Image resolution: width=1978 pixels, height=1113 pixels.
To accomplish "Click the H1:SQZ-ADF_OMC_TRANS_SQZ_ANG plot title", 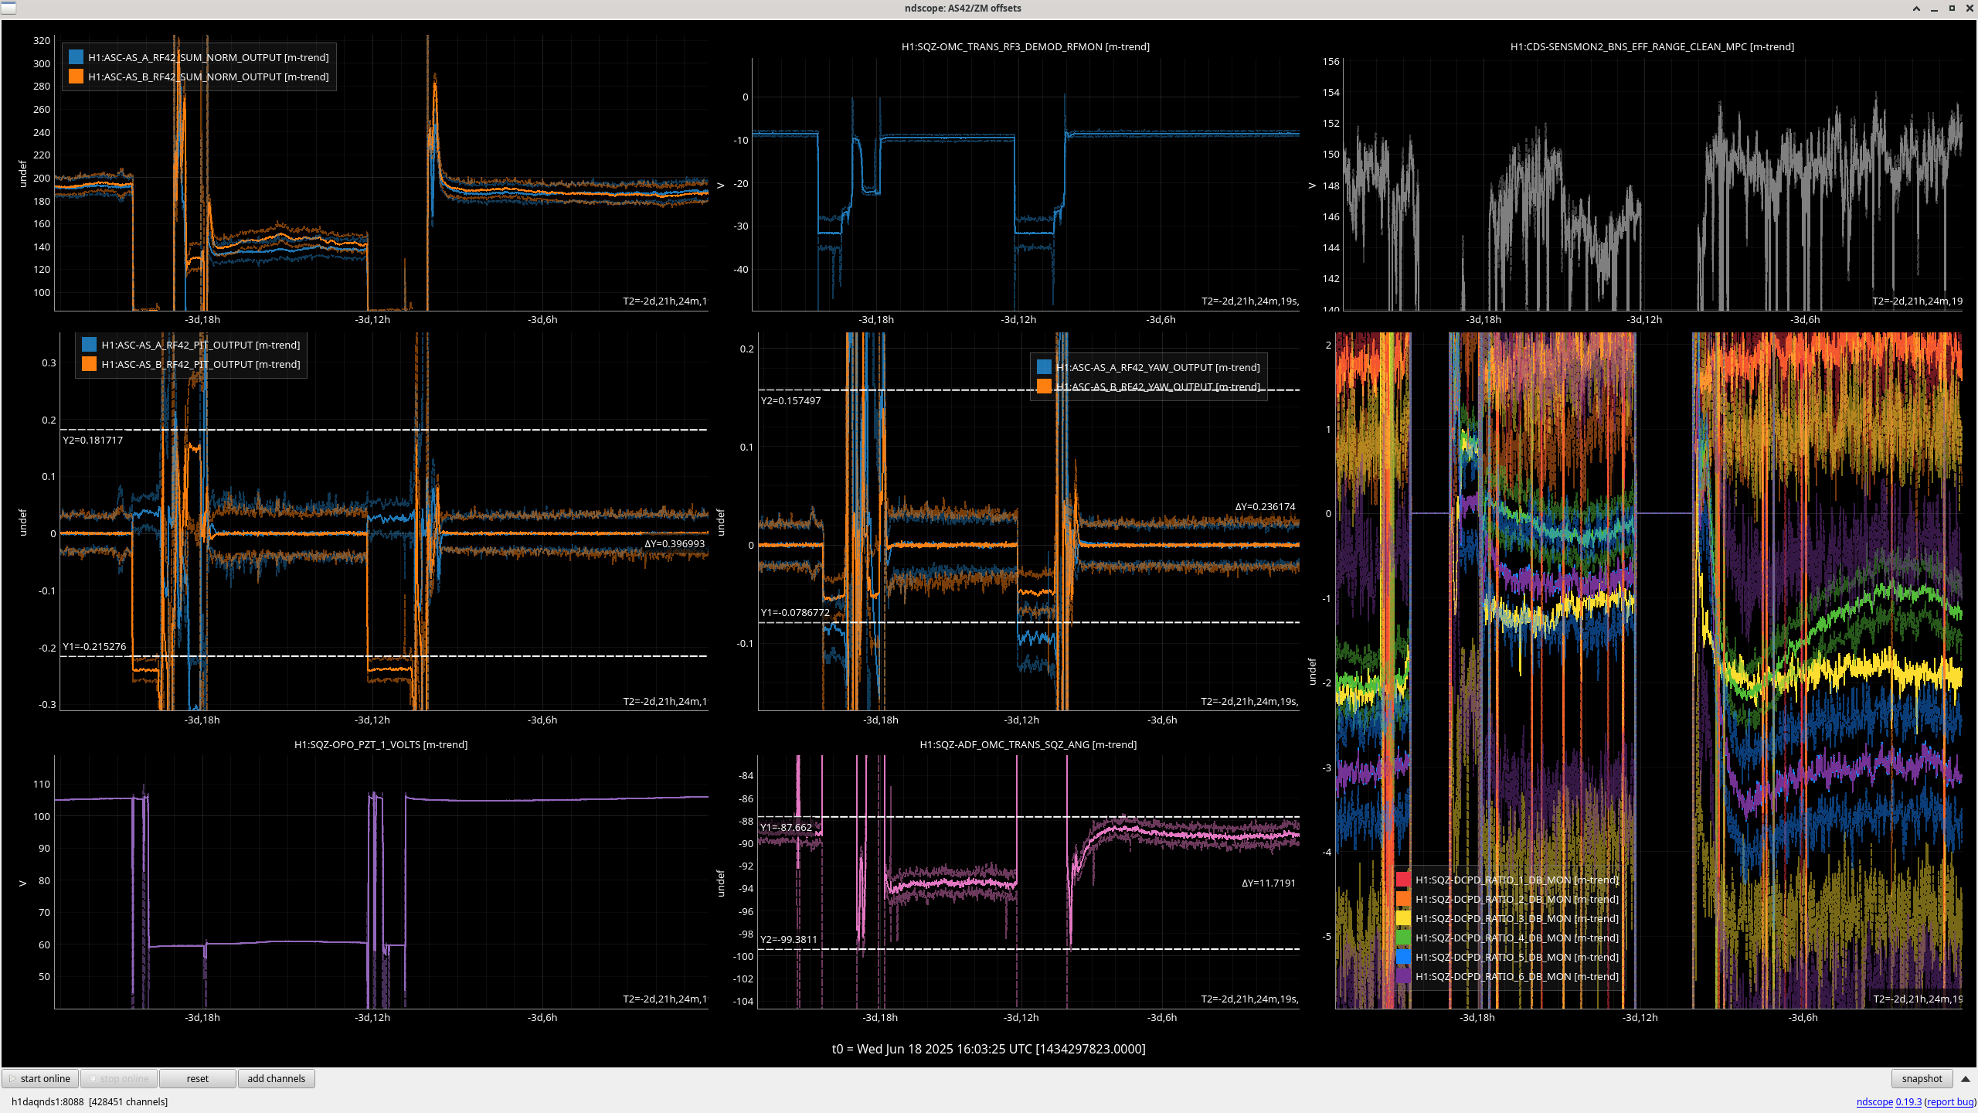I will tap(1028, 744).
